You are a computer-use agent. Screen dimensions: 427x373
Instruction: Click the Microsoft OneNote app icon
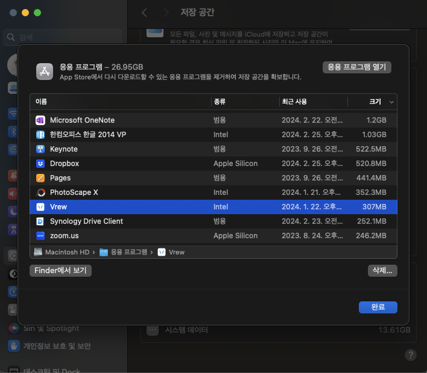tap(40, 120)
